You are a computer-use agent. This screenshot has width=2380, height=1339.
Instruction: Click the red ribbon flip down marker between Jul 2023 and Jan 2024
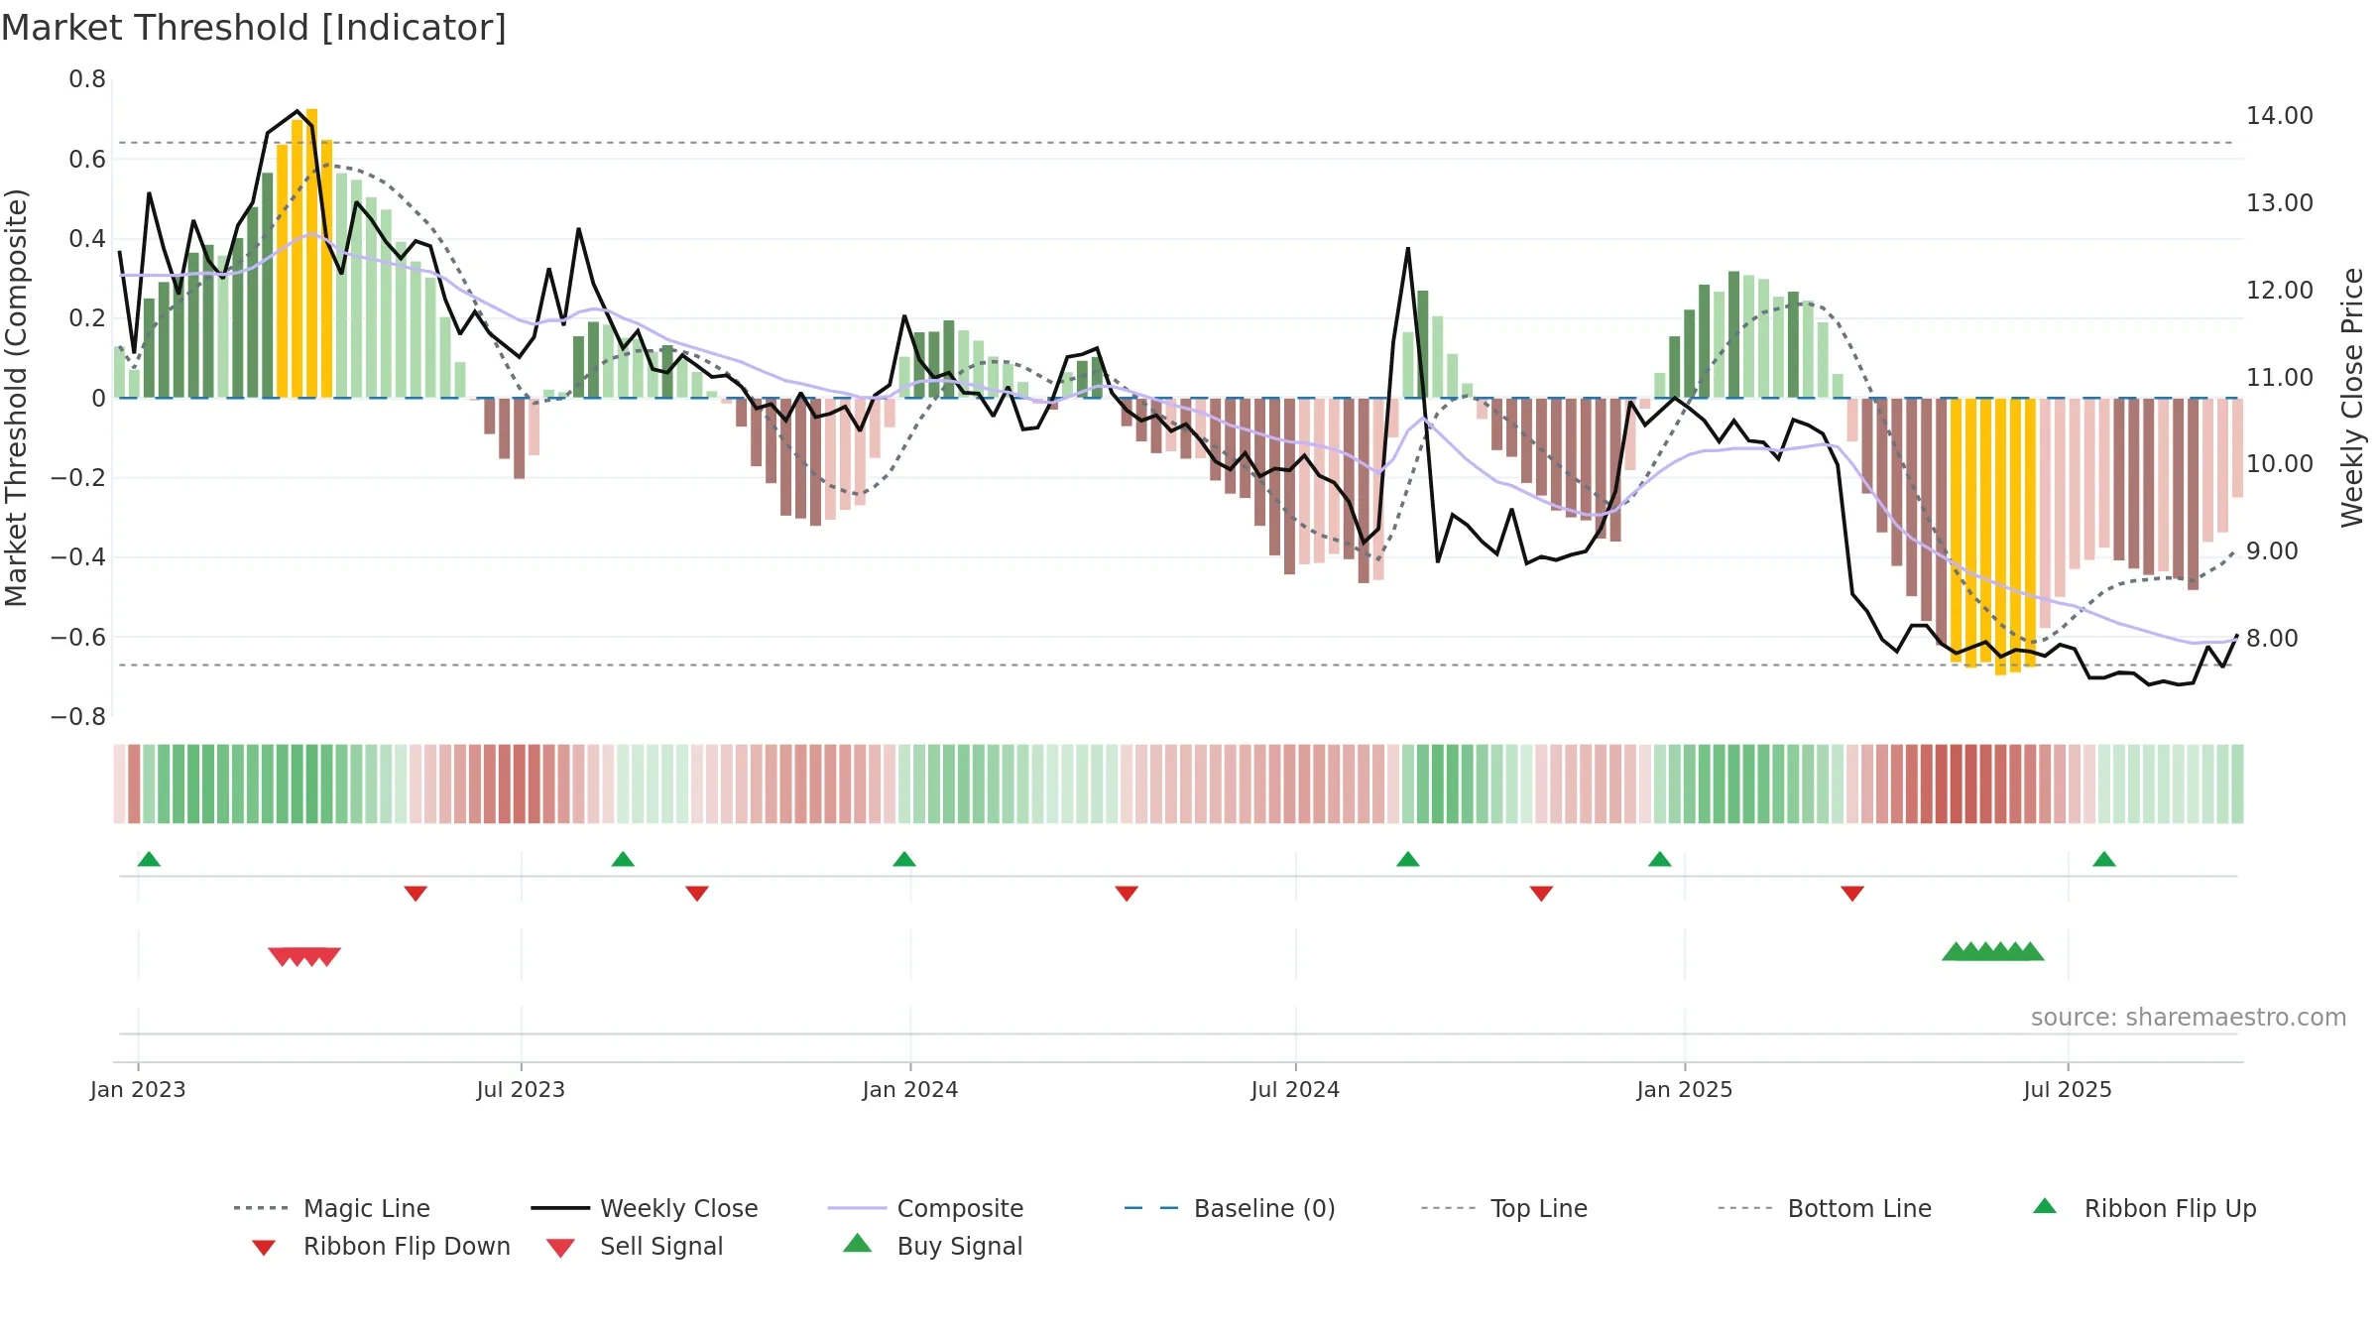(697, 894)
